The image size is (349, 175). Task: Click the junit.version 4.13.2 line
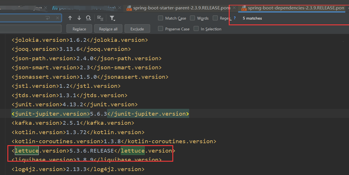74,104
